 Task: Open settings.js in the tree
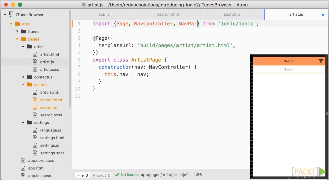pos(50,145)
